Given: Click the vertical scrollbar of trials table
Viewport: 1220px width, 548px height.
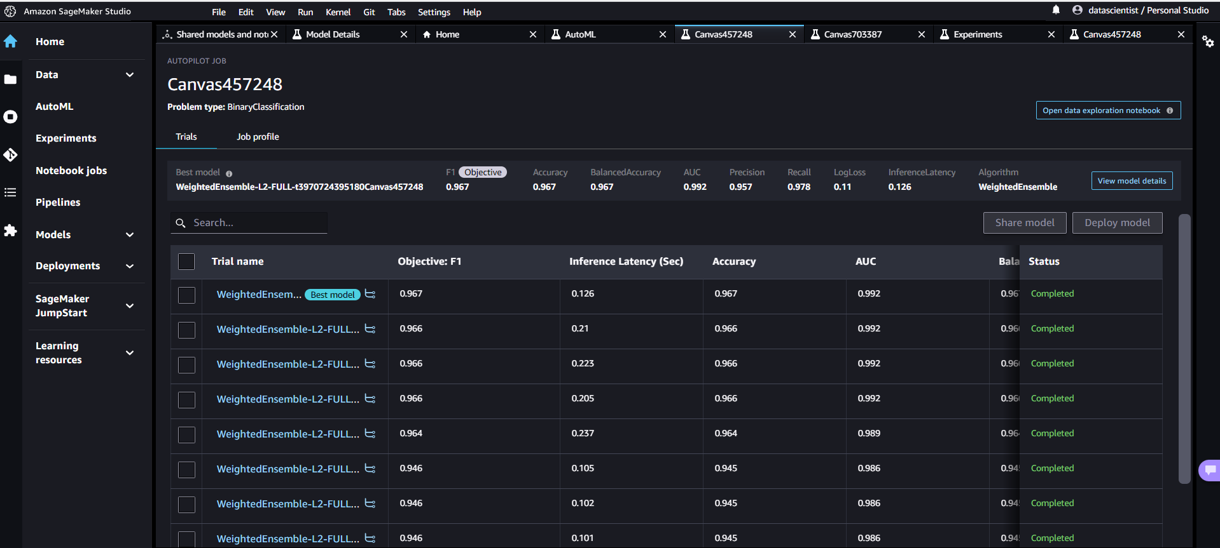Looking at the screenshot, I should [1184, 349].
